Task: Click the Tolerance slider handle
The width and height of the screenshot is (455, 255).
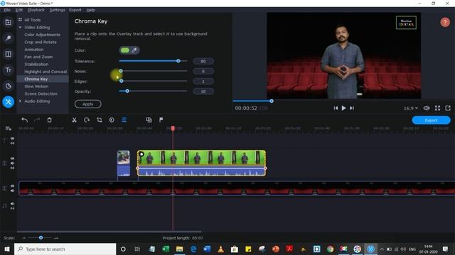Action: coord(178,61)
